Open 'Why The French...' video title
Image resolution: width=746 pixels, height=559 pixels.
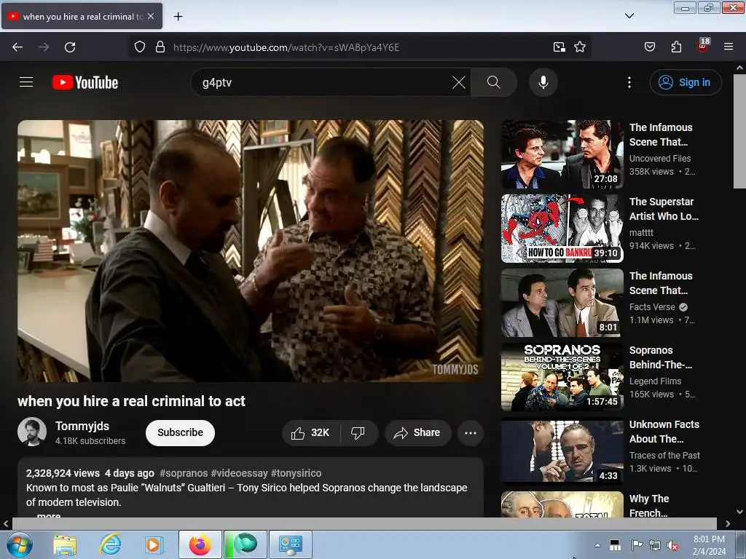(649, 505)
